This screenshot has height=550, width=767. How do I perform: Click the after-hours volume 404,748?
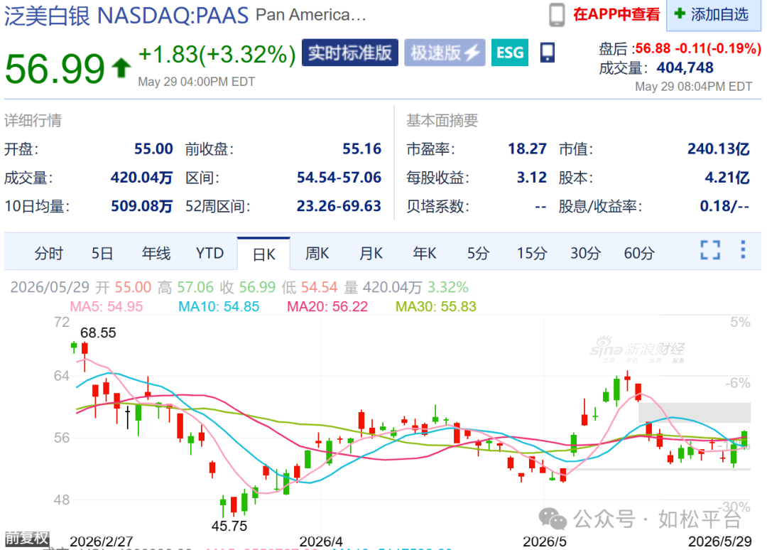click(685, 68)
